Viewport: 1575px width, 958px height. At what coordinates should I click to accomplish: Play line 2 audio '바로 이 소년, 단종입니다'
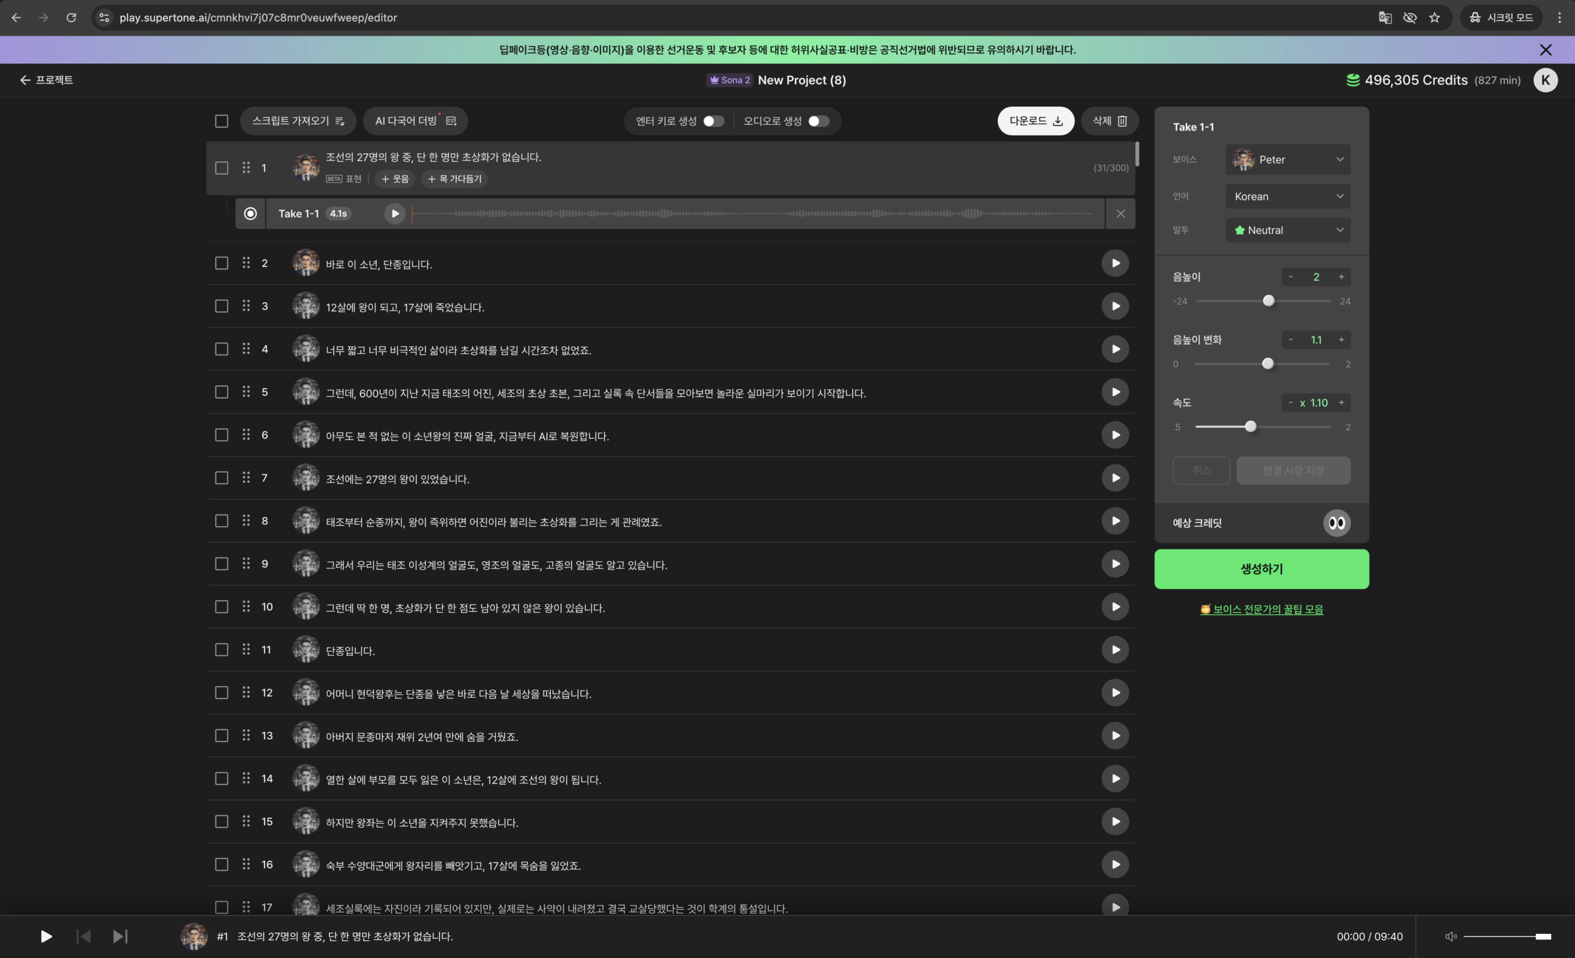click(x=1115, y=263)
